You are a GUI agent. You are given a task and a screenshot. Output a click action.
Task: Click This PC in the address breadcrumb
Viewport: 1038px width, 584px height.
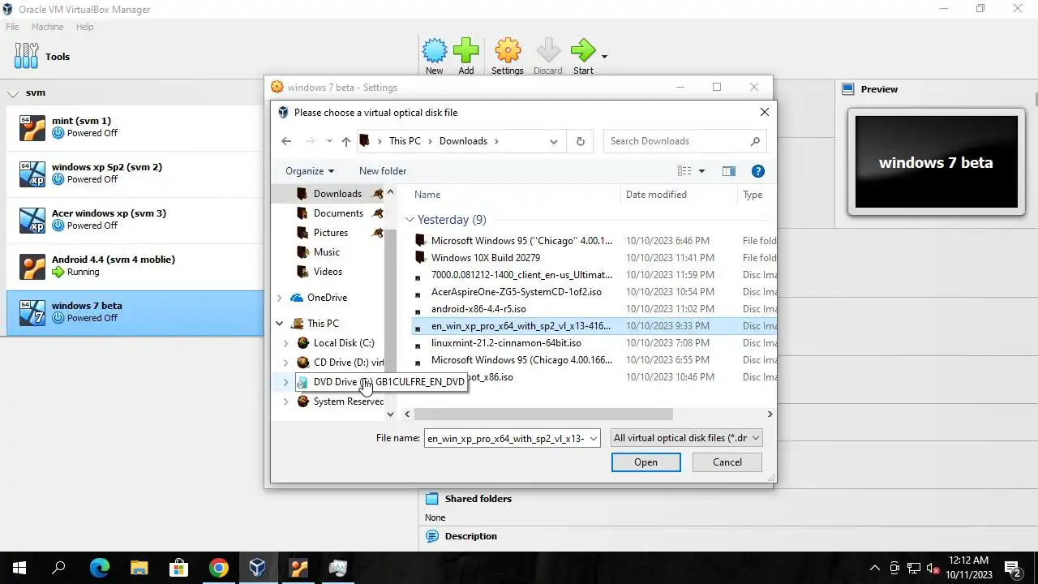[x=405, y=141]
